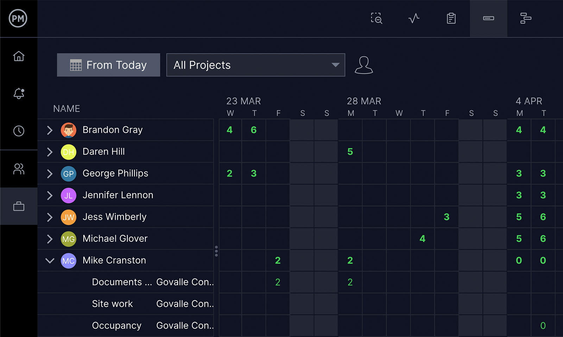
Task: Expand Jennifer Lennon's workload row
Action: point(50,195)
